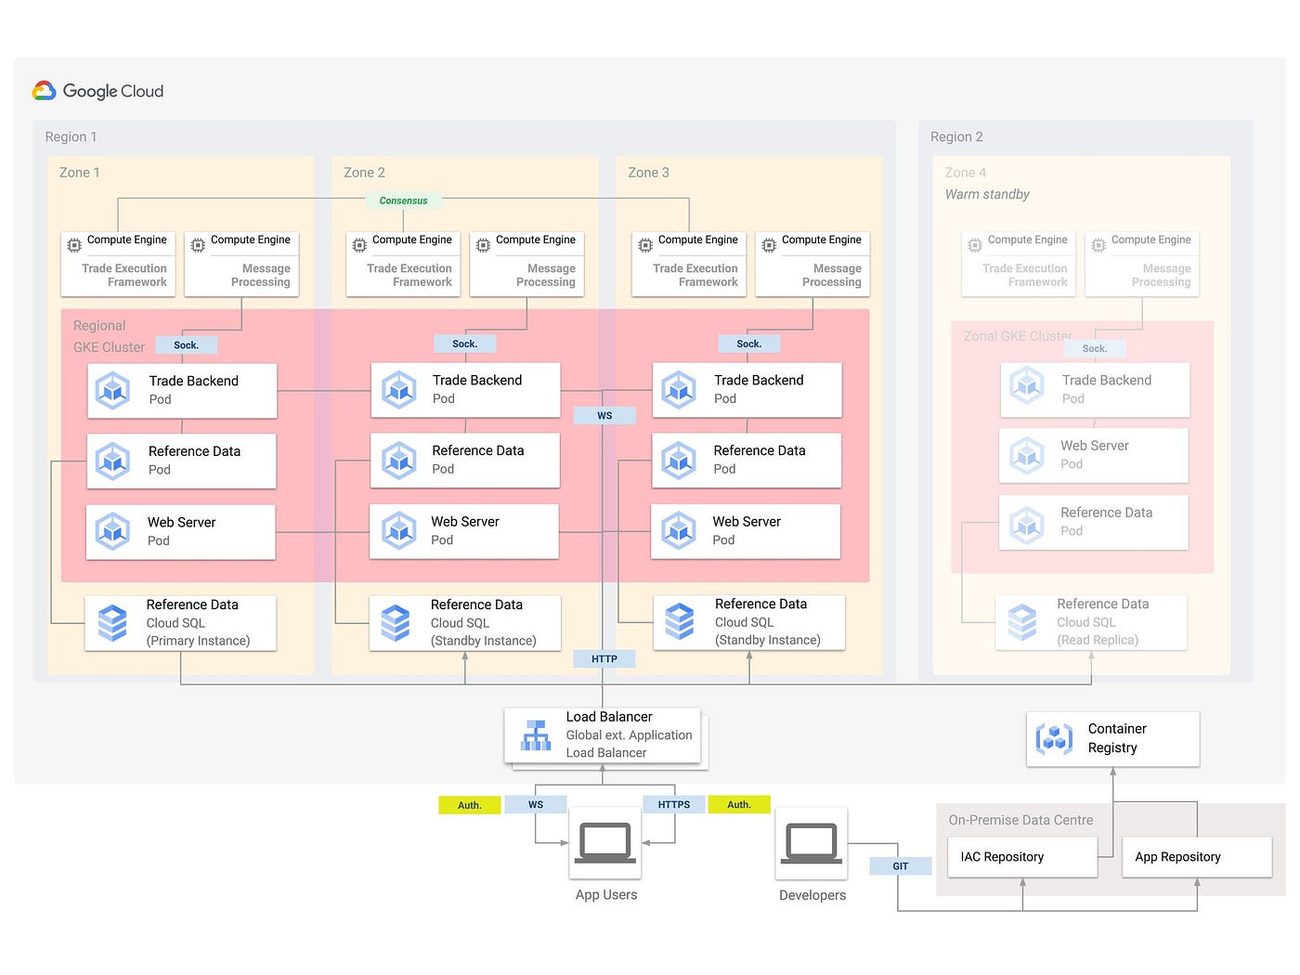Click the Reference Data pod icon in Zone 2
Screen dimensions: 1300x975
(x=399, y=460)
